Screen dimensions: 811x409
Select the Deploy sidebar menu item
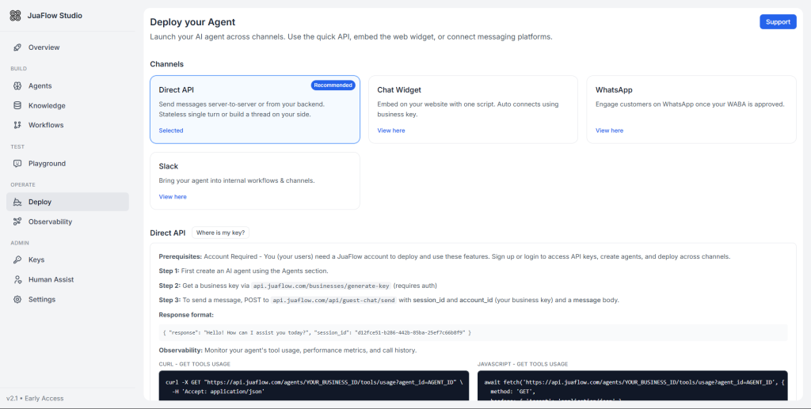[67, 202]
